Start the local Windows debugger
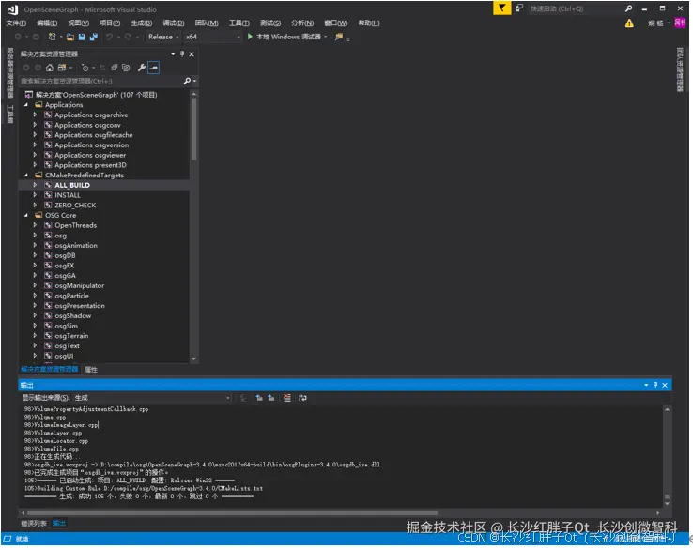The width and height of the screenshot is (693, 550). click(285, 37)
